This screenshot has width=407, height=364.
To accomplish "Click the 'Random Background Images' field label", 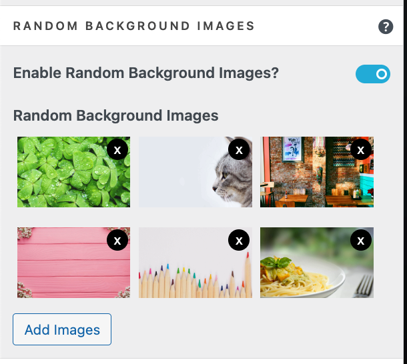I will (116, 115).
